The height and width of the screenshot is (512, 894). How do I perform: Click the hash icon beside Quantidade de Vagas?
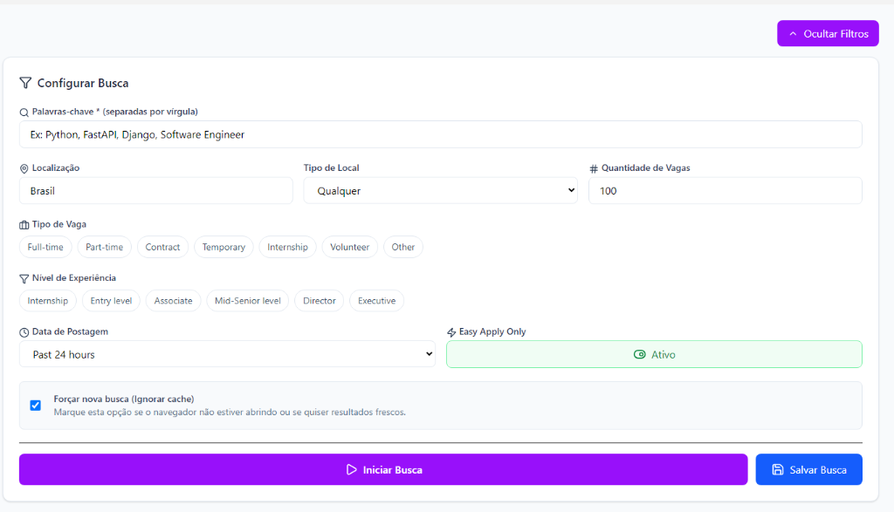pos(594,168)
